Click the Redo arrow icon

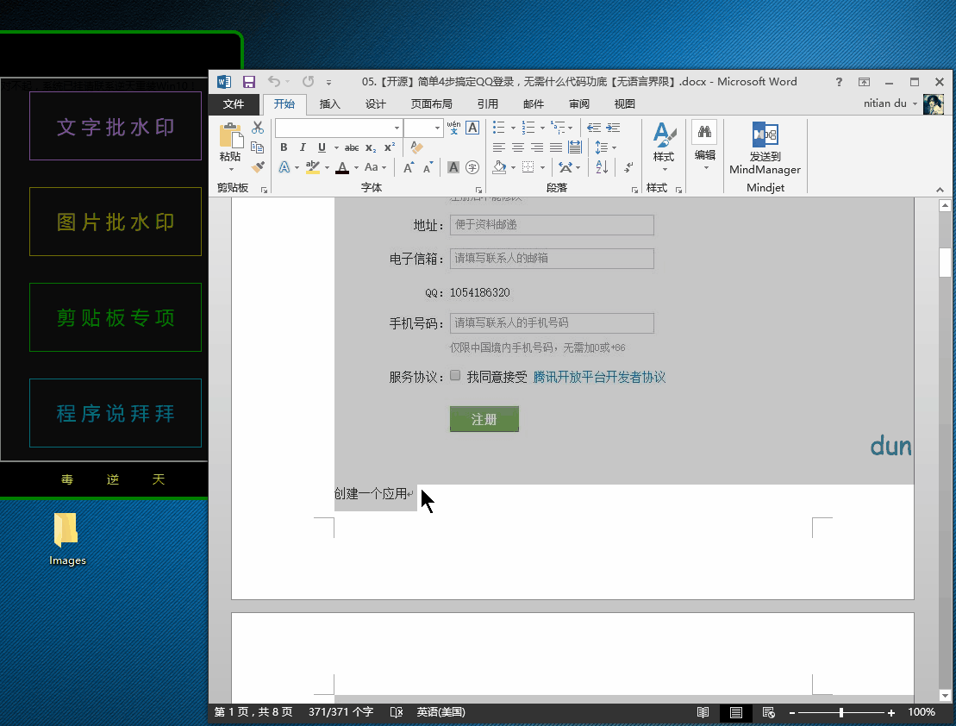[x=308, y=82]
